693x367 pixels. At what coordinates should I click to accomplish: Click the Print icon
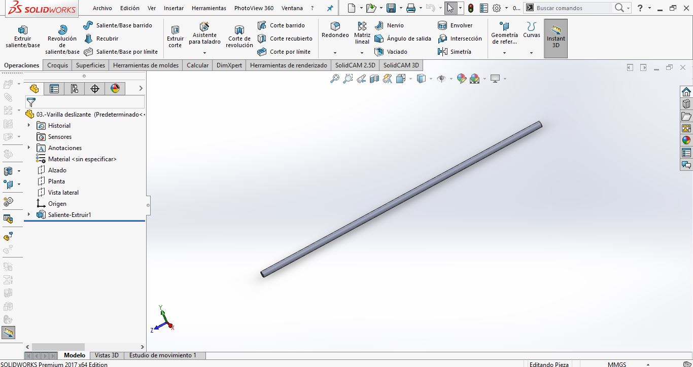(x=411, y=8)
